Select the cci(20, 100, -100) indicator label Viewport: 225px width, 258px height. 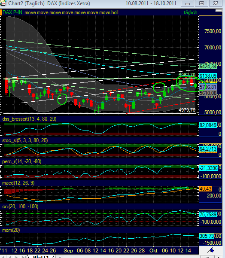tap(20, 206)
